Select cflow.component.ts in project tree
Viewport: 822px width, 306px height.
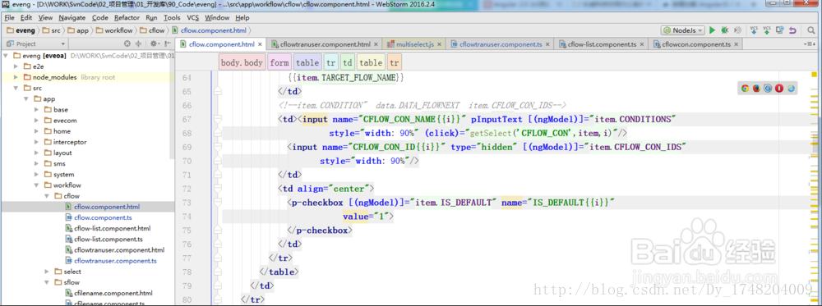(x=103, y=217)
